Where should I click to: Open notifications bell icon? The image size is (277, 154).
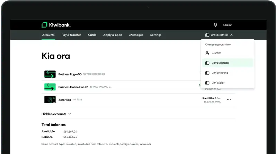[x=215, y=25]
